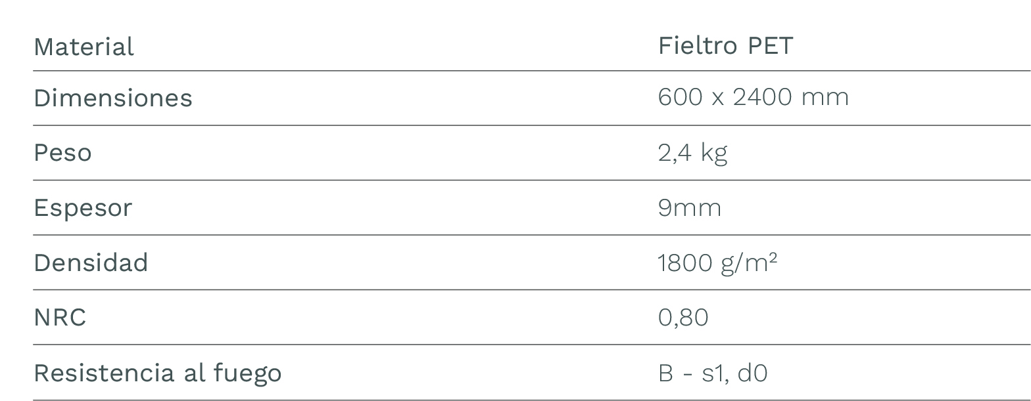Click the Material row label

coord(84,47)
